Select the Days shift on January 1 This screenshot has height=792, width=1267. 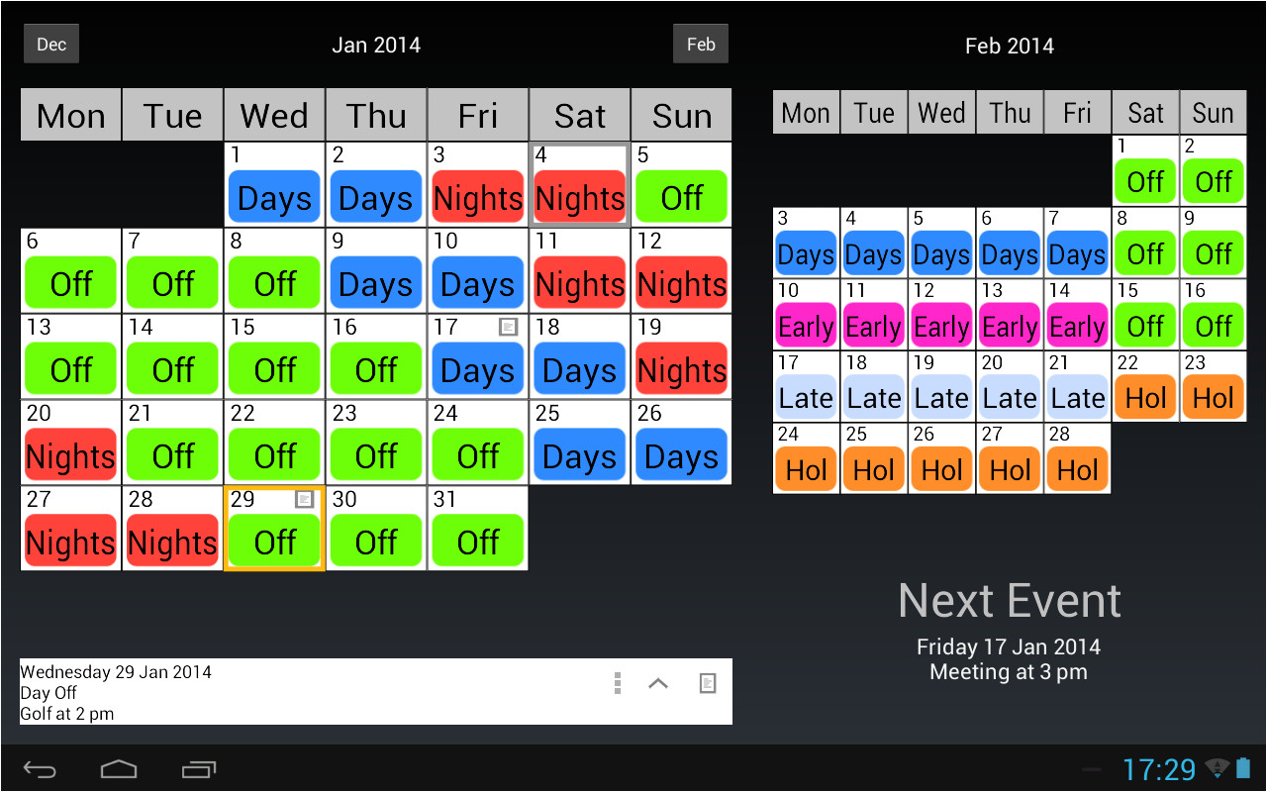(x=274, y=198)
